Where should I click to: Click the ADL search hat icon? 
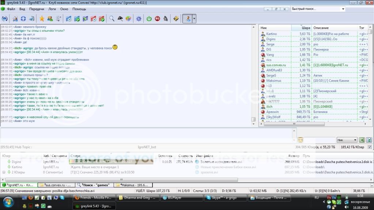click(x=120, y=18)
